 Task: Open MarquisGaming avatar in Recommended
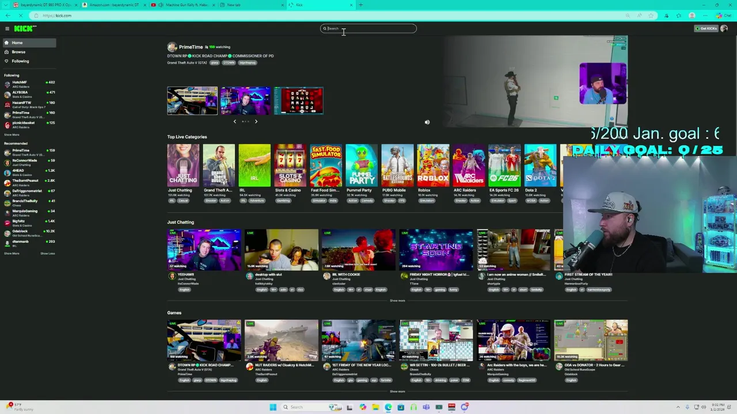7,213
